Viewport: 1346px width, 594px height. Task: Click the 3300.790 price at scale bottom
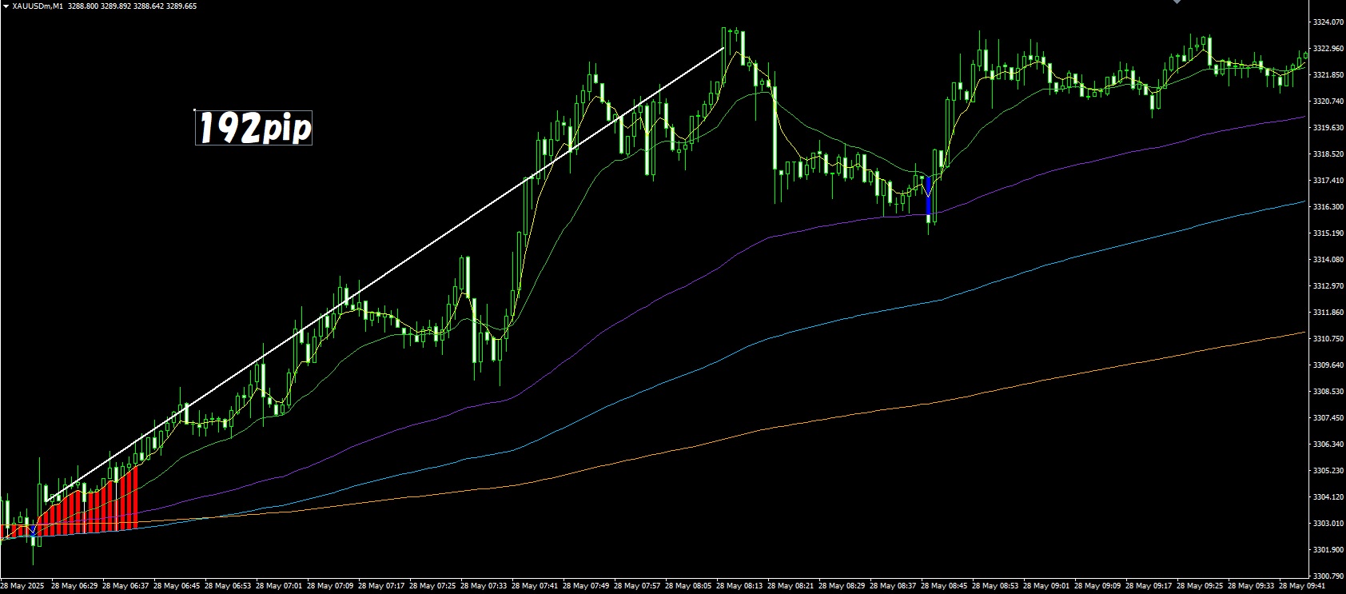(1326, 576)
